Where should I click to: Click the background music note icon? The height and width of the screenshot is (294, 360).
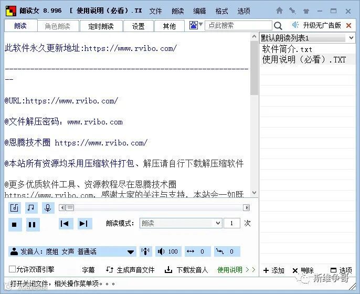point(31,208)
